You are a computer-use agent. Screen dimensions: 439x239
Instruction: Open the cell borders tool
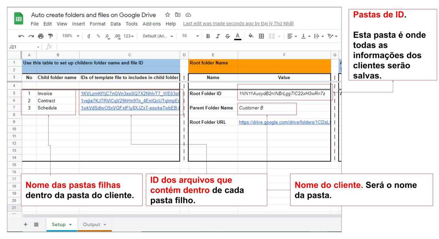261,36
